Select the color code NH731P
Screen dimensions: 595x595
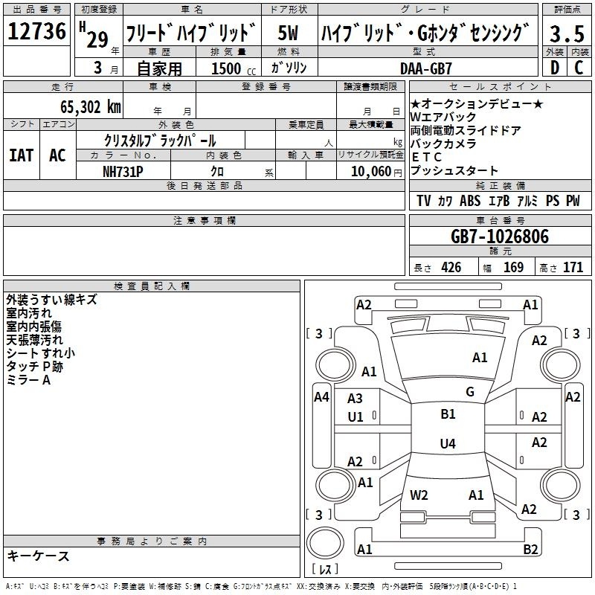123,170
